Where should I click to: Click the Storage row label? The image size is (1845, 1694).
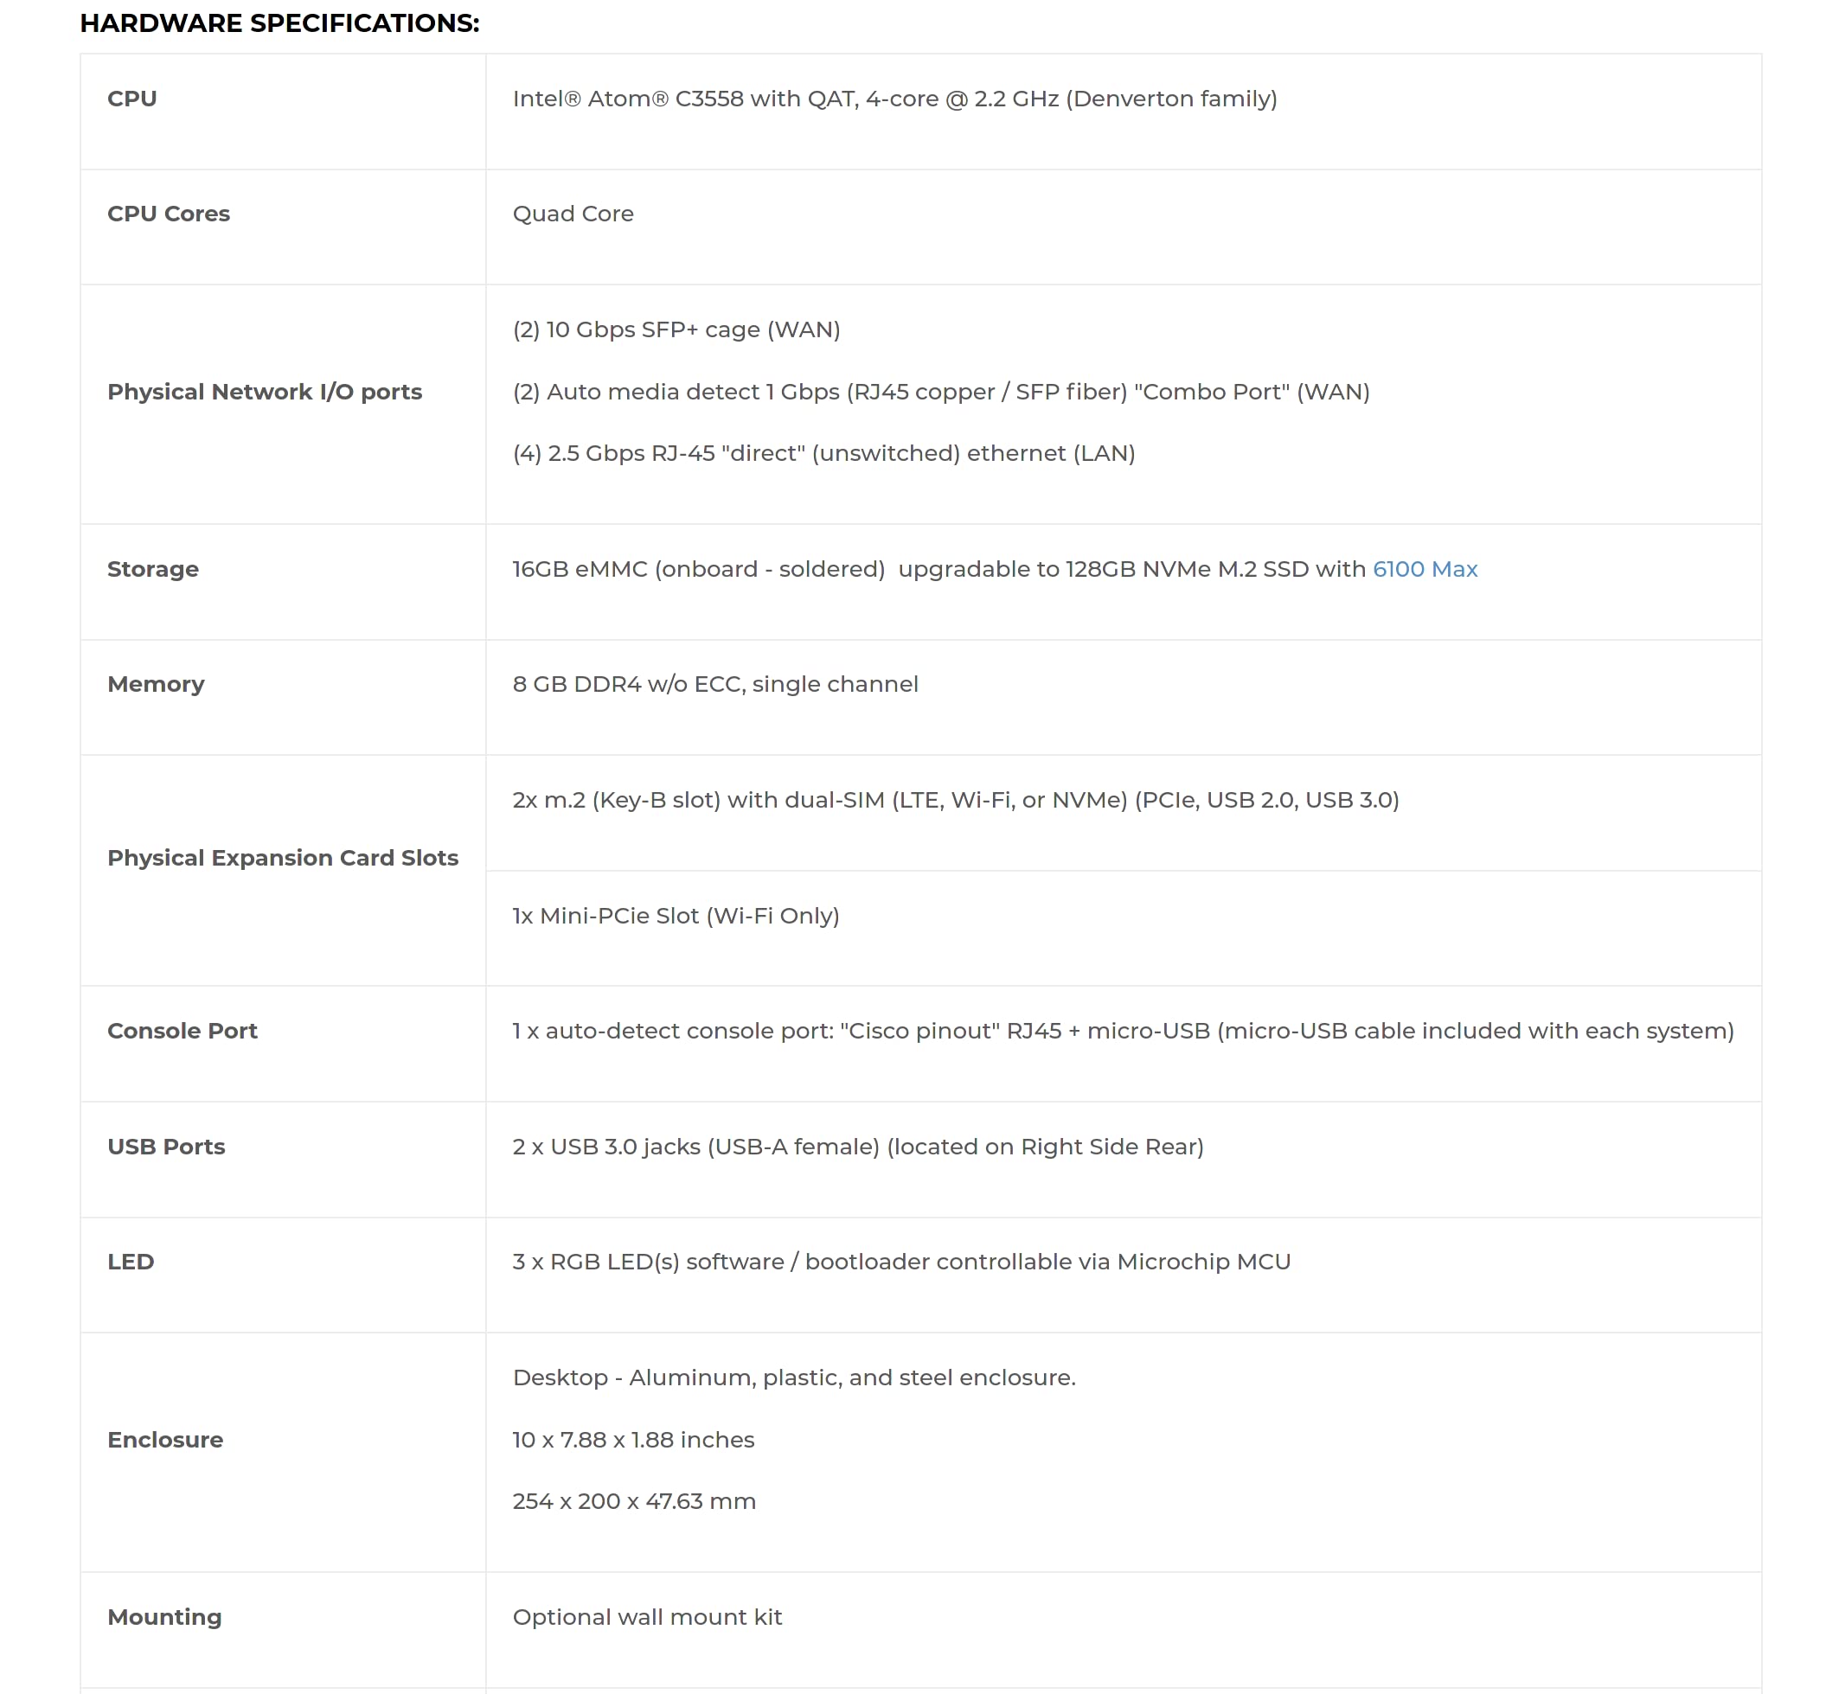pos(153,569)
